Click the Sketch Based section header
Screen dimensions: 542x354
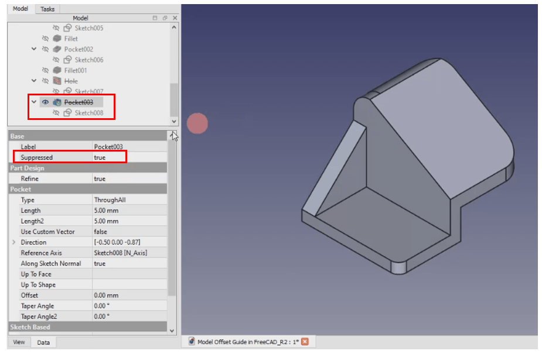pyautogui.click(x=88, y=327)
